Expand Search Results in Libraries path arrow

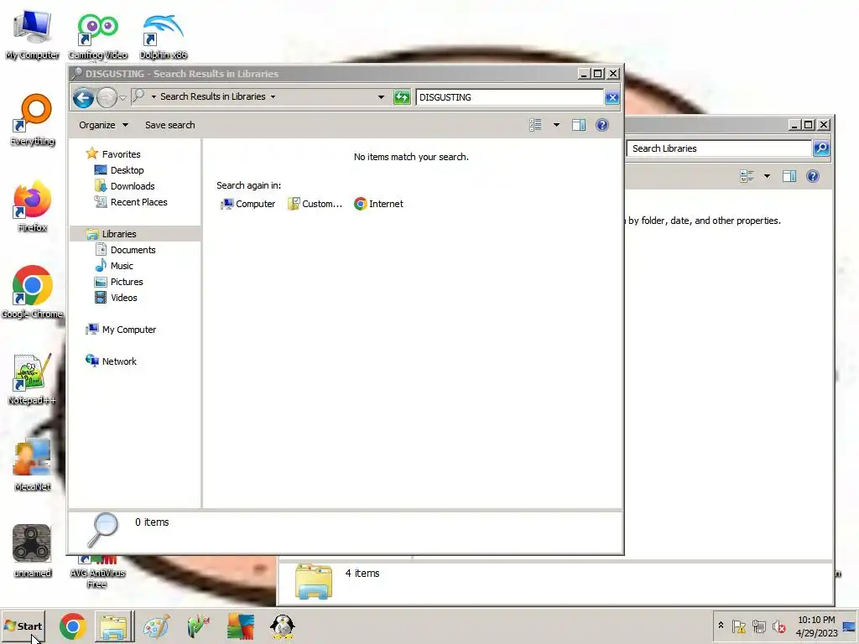[x=273, y=97]
